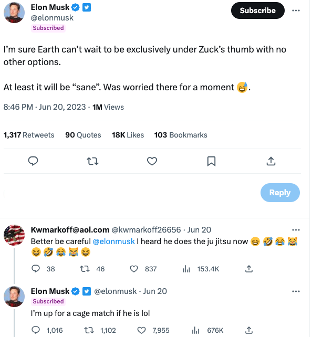This screenshot has height=337, width=312.
Task: View analytics of Kwmarkoff's reply 153.4K
Action: (x=186, y=269)
